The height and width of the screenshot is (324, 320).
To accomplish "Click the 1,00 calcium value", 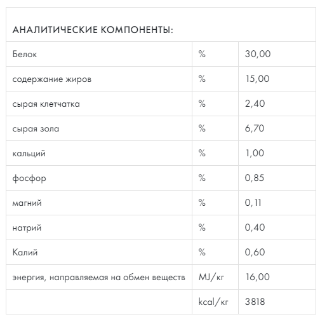I will click(255, 153).
